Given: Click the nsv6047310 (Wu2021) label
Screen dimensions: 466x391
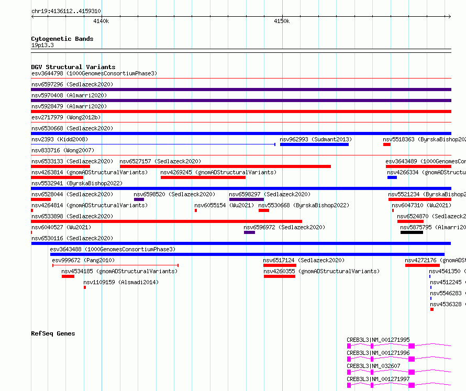Looking at the screenshot, I should click(x=421, y=205).
